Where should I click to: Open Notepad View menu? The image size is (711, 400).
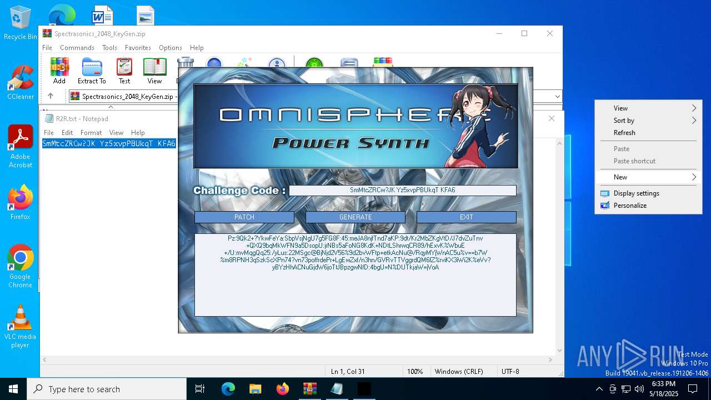[x=116, y=133]
